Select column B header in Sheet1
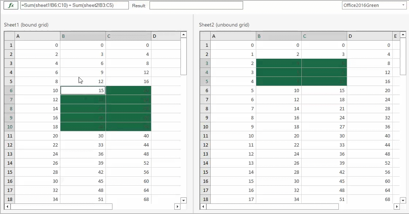Screen dimensions: 409x214 (82, 36)
